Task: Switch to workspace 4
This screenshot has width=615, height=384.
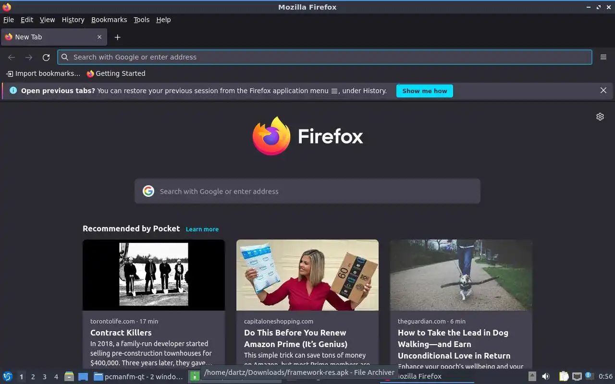Action: [56, 377]
